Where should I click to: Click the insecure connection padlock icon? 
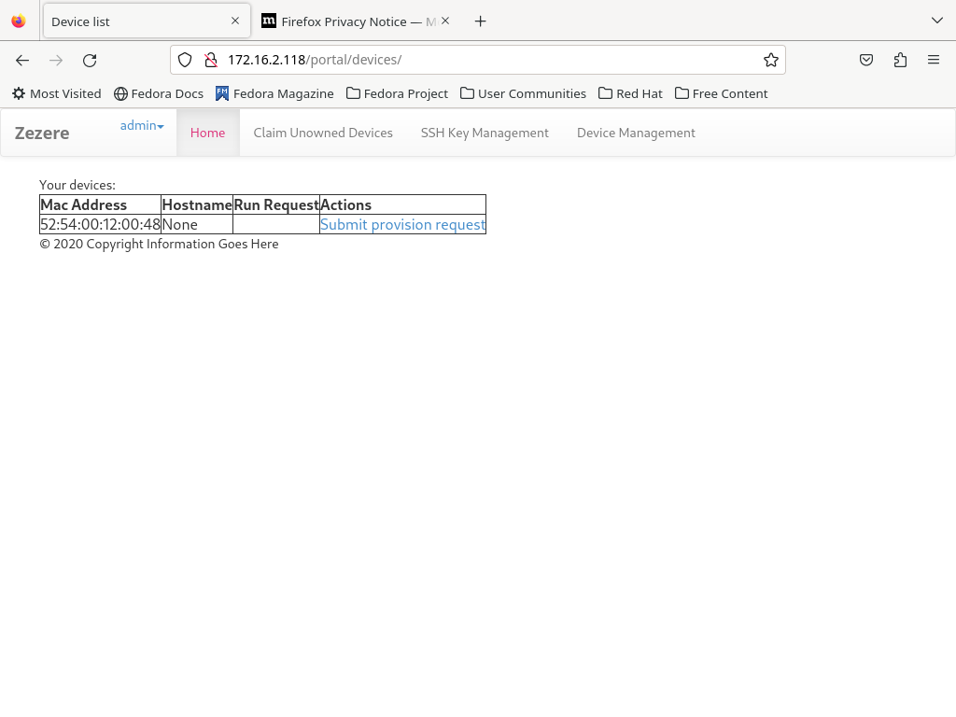click(211, 60)
